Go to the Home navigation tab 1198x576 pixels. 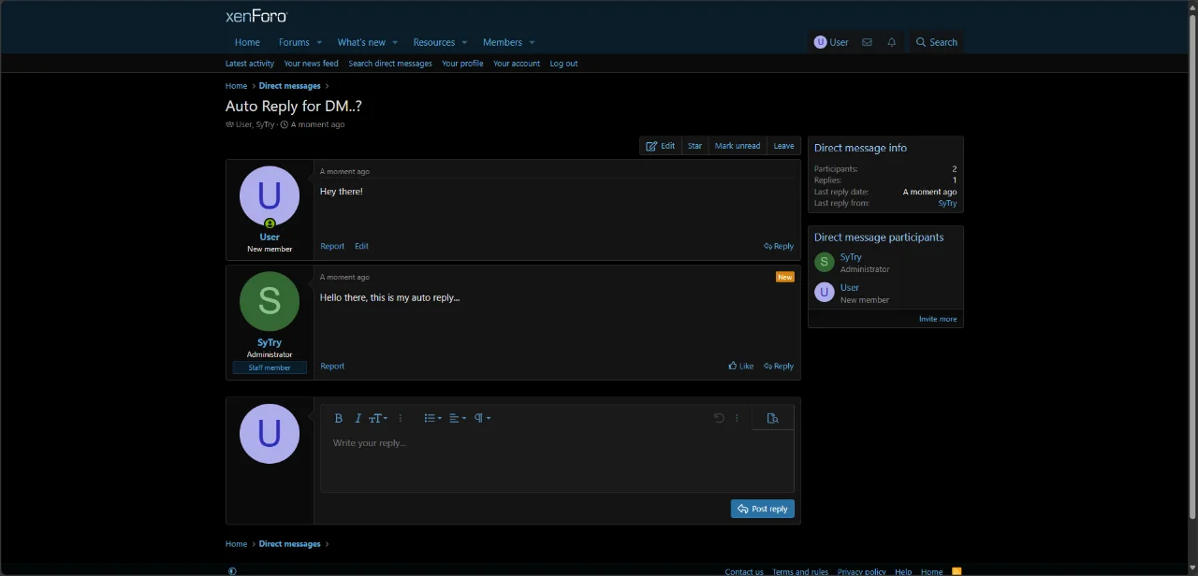point(247,42)
